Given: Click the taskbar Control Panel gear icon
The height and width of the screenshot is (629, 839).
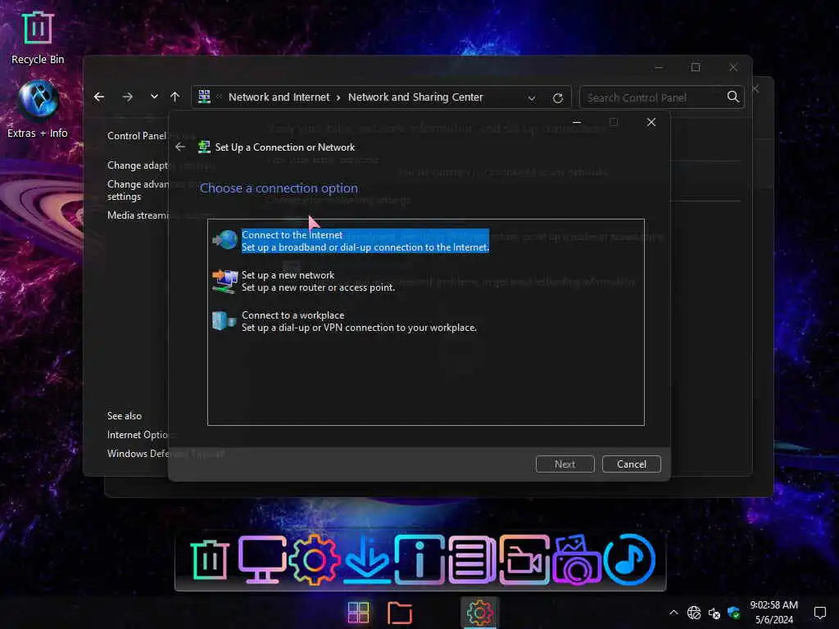Looking at the screenshot, I should 479,613.
